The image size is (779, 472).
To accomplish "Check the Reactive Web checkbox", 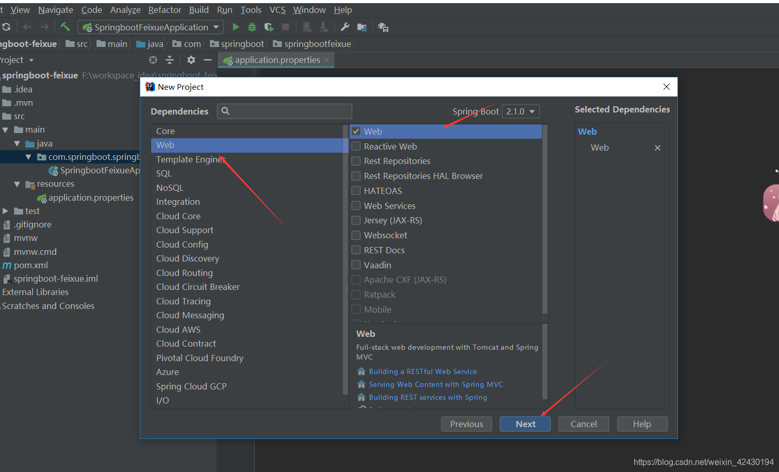I will pos(356,147).
